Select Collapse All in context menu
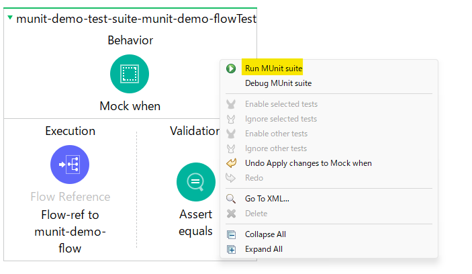Viewport: 472px width, 274px height. [x=265, y=234]
